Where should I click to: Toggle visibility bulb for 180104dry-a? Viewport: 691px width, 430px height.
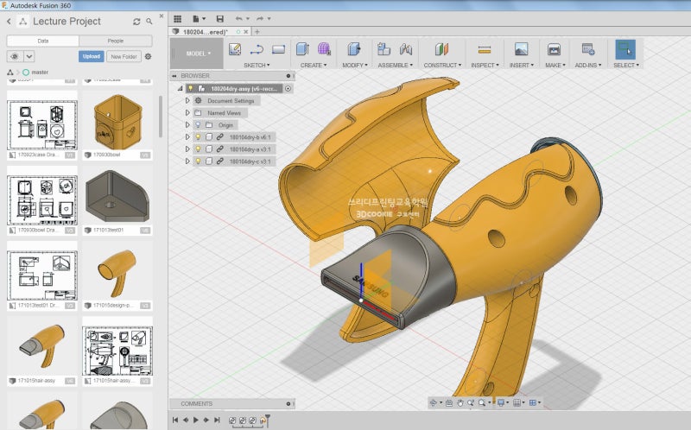click(199, 149)
